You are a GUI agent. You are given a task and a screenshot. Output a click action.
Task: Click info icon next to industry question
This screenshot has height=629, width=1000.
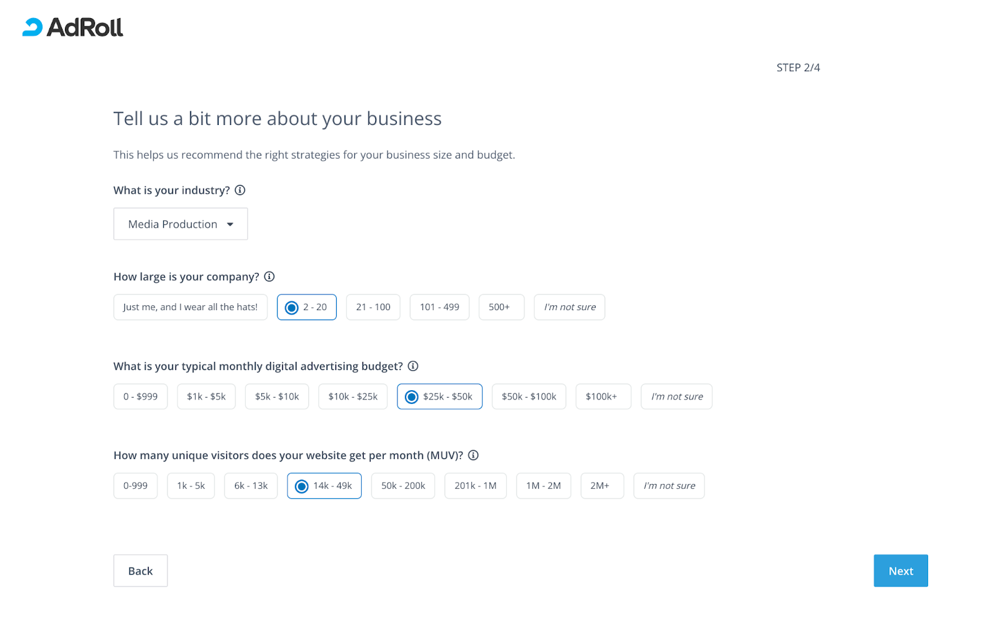pos(240,190)
